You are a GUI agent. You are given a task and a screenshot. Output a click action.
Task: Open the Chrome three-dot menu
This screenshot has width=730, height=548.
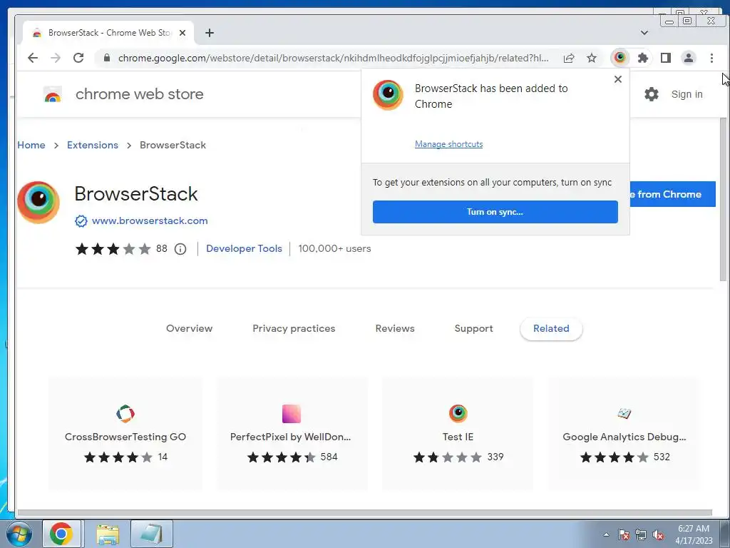pyautogui.click(x=711, y=58)
